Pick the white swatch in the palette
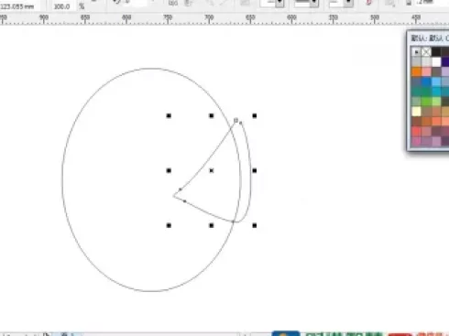The height and width of the screenshot is (336, 449). click(x=436, y=61)
